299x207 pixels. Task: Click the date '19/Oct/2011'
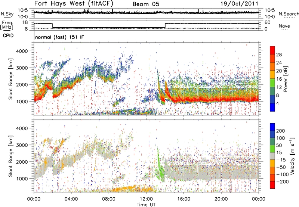240,4
